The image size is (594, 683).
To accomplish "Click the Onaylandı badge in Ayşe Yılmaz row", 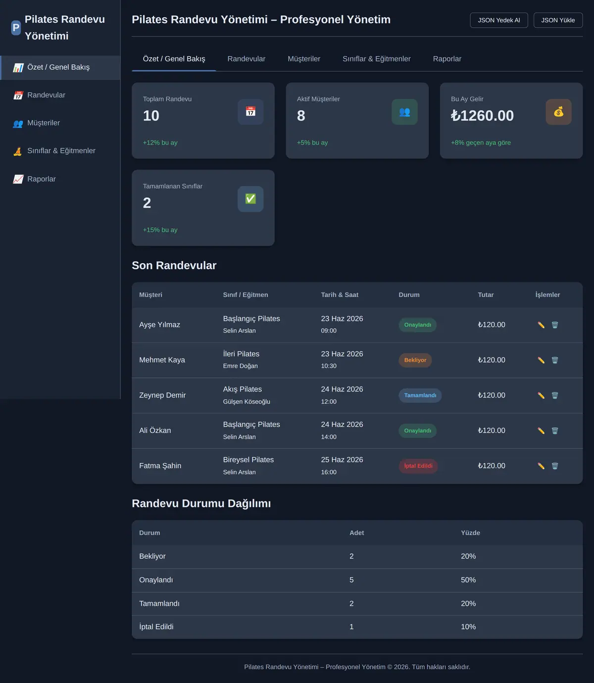I will click(x=417, y=325).
